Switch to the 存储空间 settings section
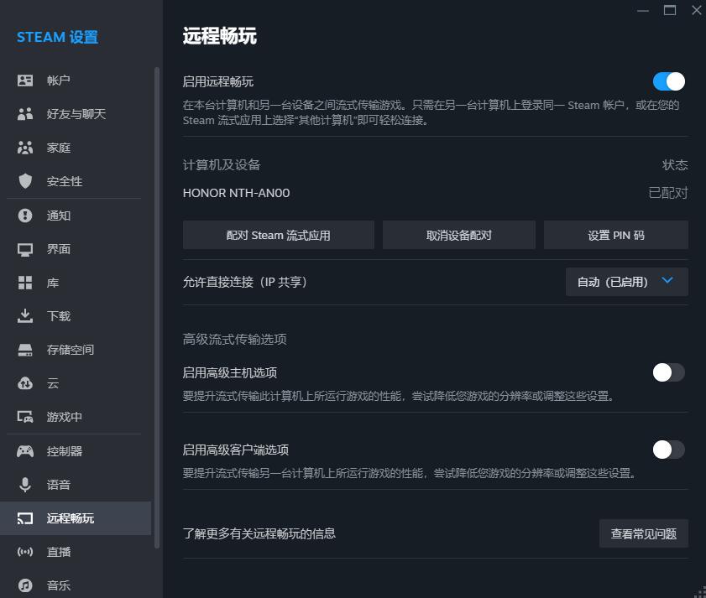This screenshot has height=598, width=706. tap(71, 350)
